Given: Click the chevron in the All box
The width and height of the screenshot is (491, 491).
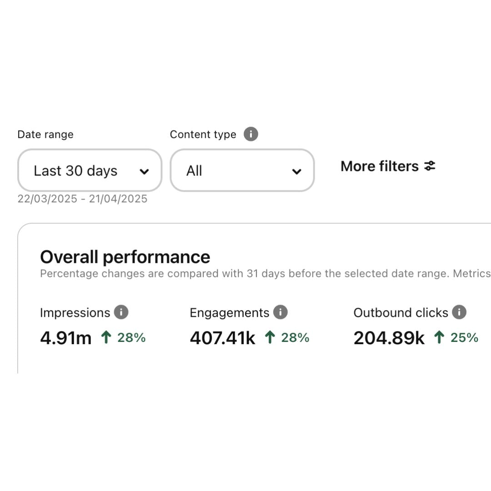Looking at the screenshot, I should click(x=296, y=171).
